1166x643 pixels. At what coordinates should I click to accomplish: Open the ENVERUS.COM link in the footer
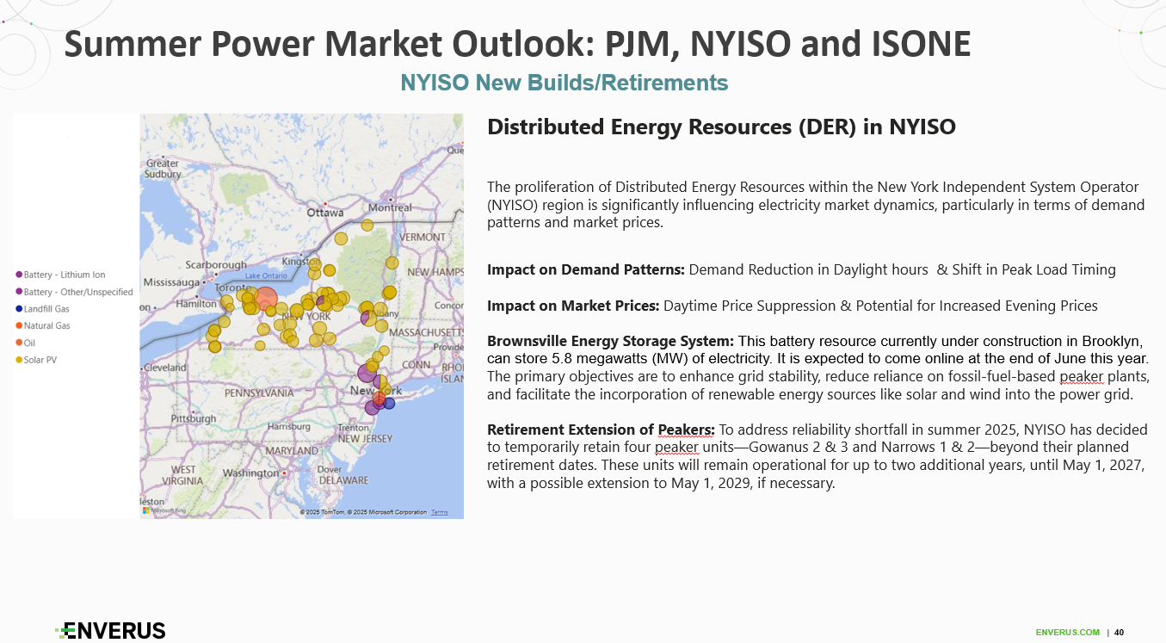(x=1067, y=633)
